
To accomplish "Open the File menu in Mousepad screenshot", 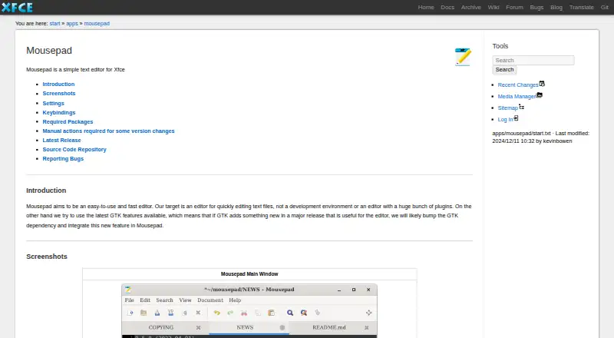I will coord(129,300).
